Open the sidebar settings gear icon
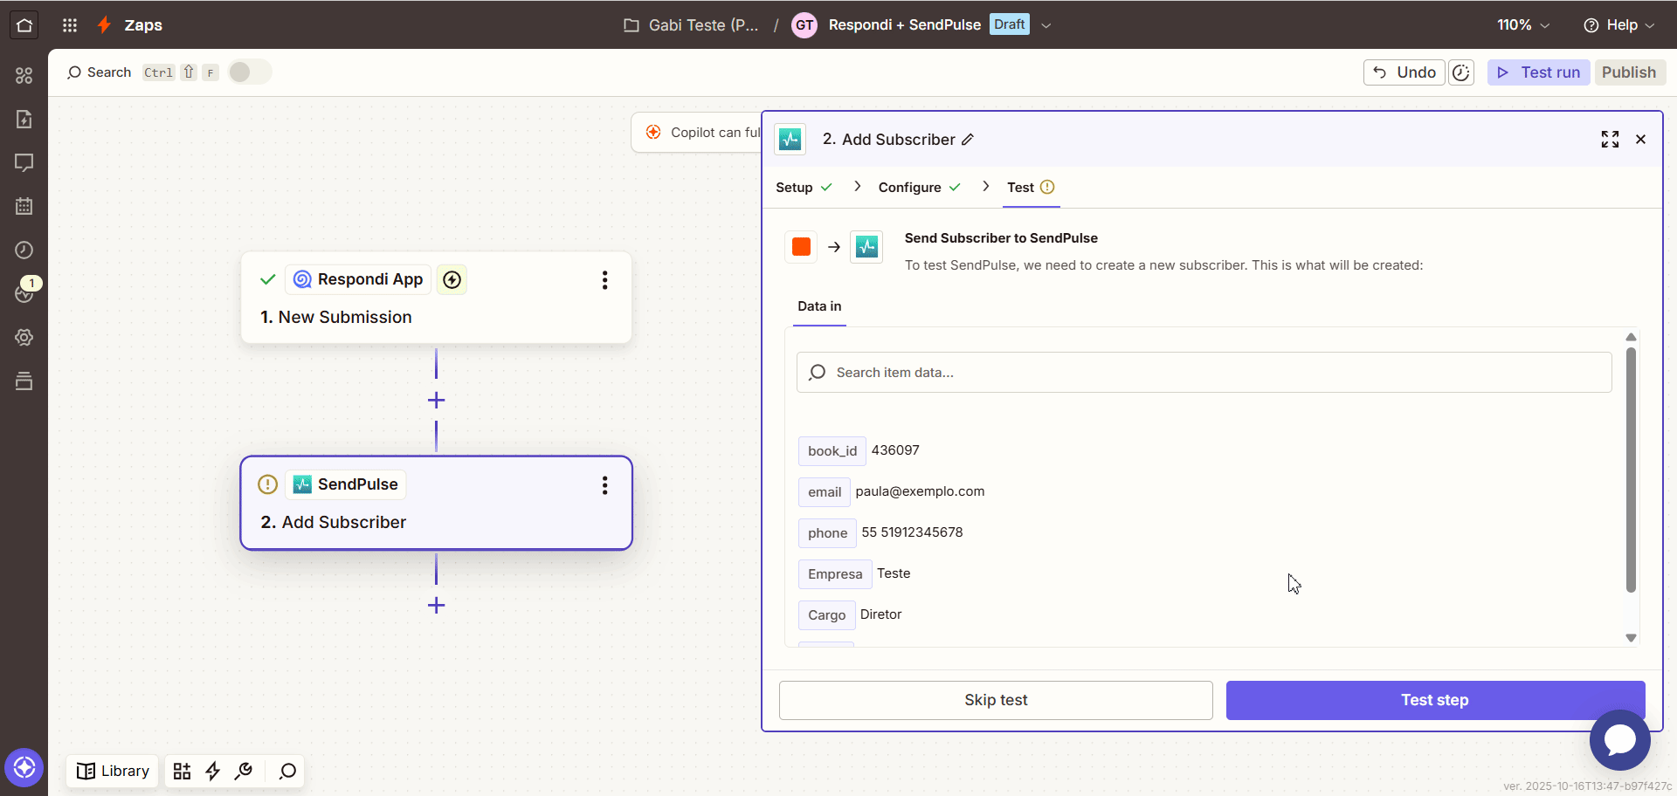Image resolution: width=1677 pixels, height=796 pixels. pos(24,338)
